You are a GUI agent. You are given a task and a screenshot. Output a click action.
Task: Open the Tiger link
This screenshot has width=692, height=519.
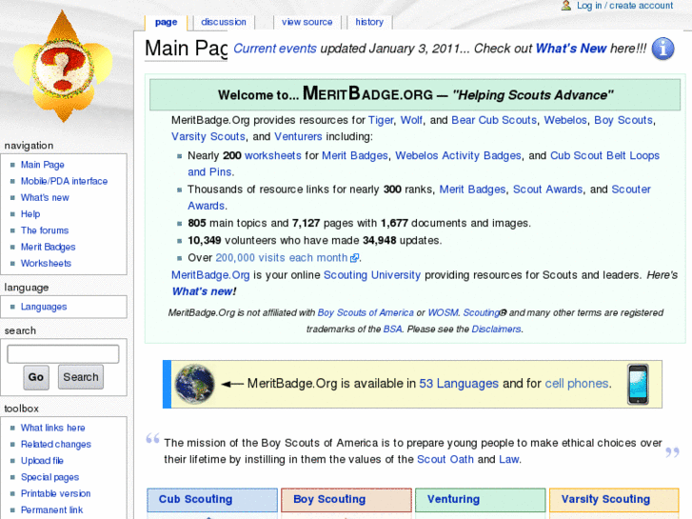tap(381, 120)
